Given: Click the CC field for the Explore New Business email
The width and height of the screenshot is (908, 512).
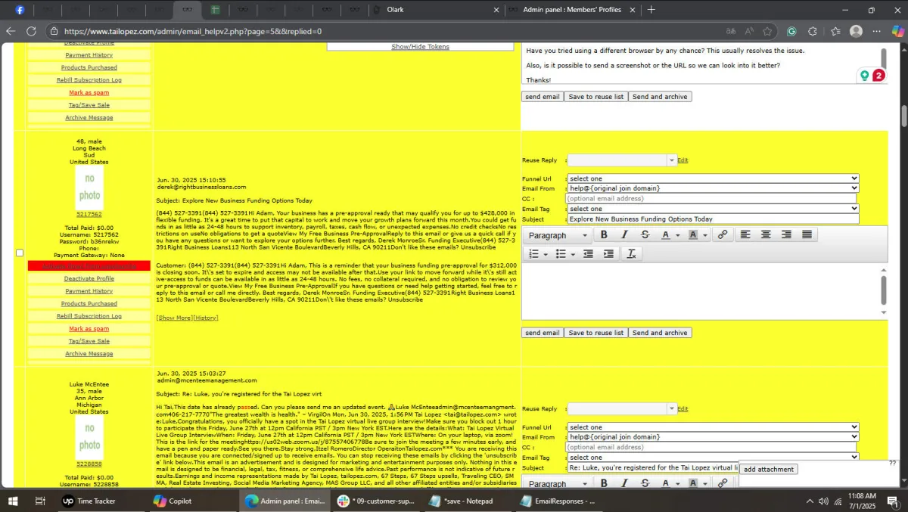Looking at the screenshot, I should coord(711,199).
